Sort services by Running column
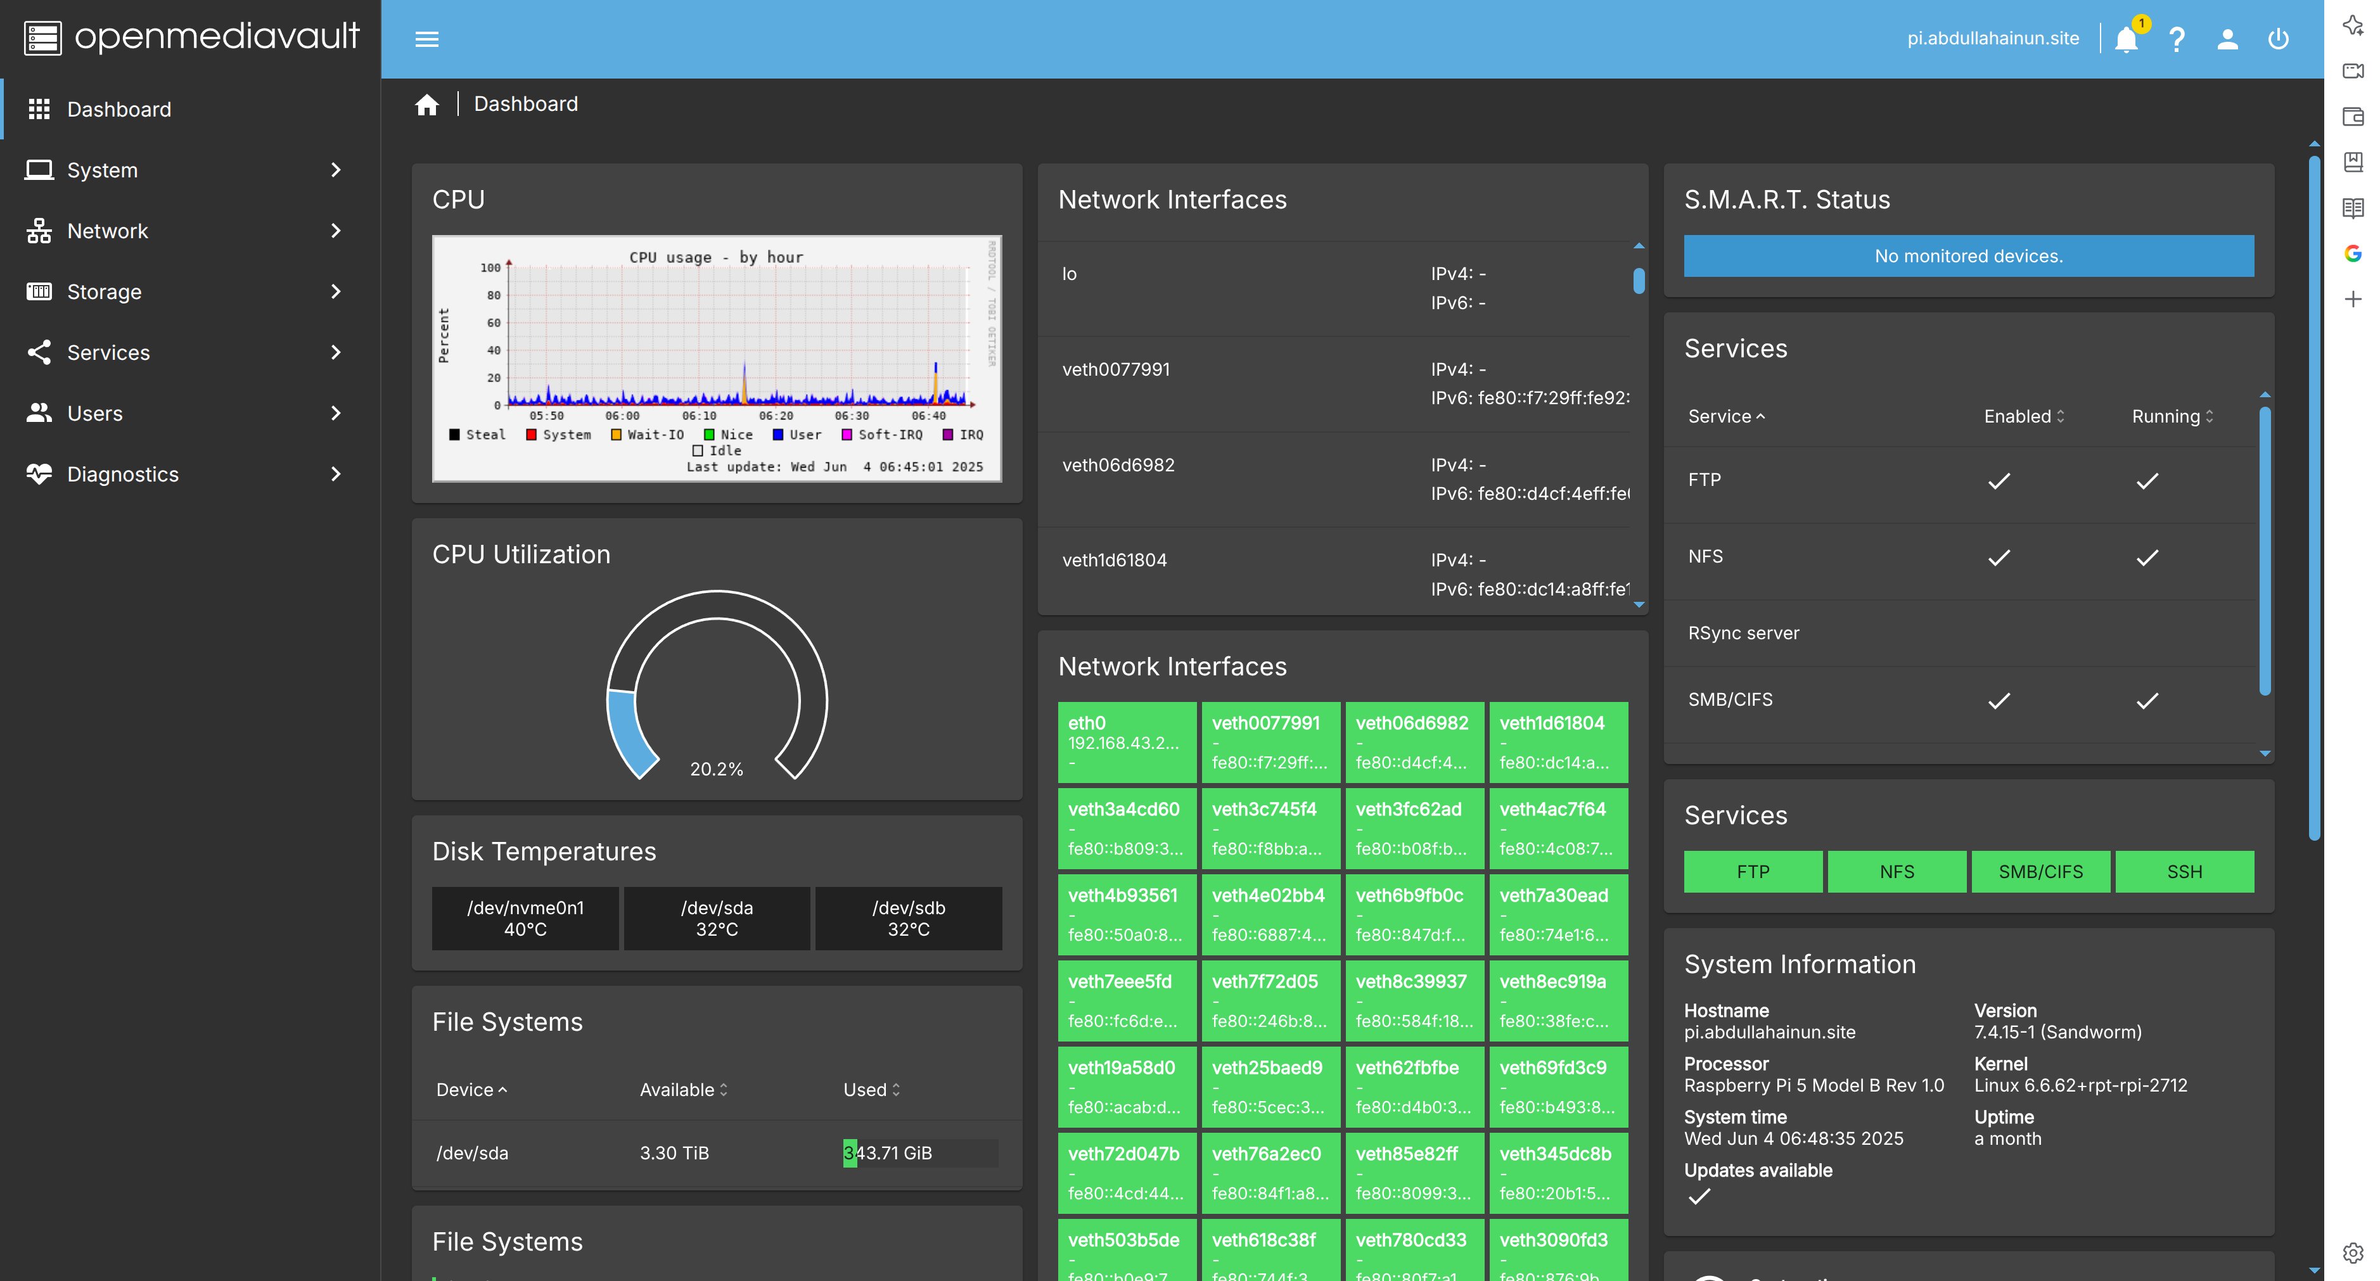The height and width of the screenshot is (1281, 2380). pos(2172,416)
